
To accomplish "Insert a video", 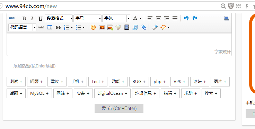I will point(127,27).
